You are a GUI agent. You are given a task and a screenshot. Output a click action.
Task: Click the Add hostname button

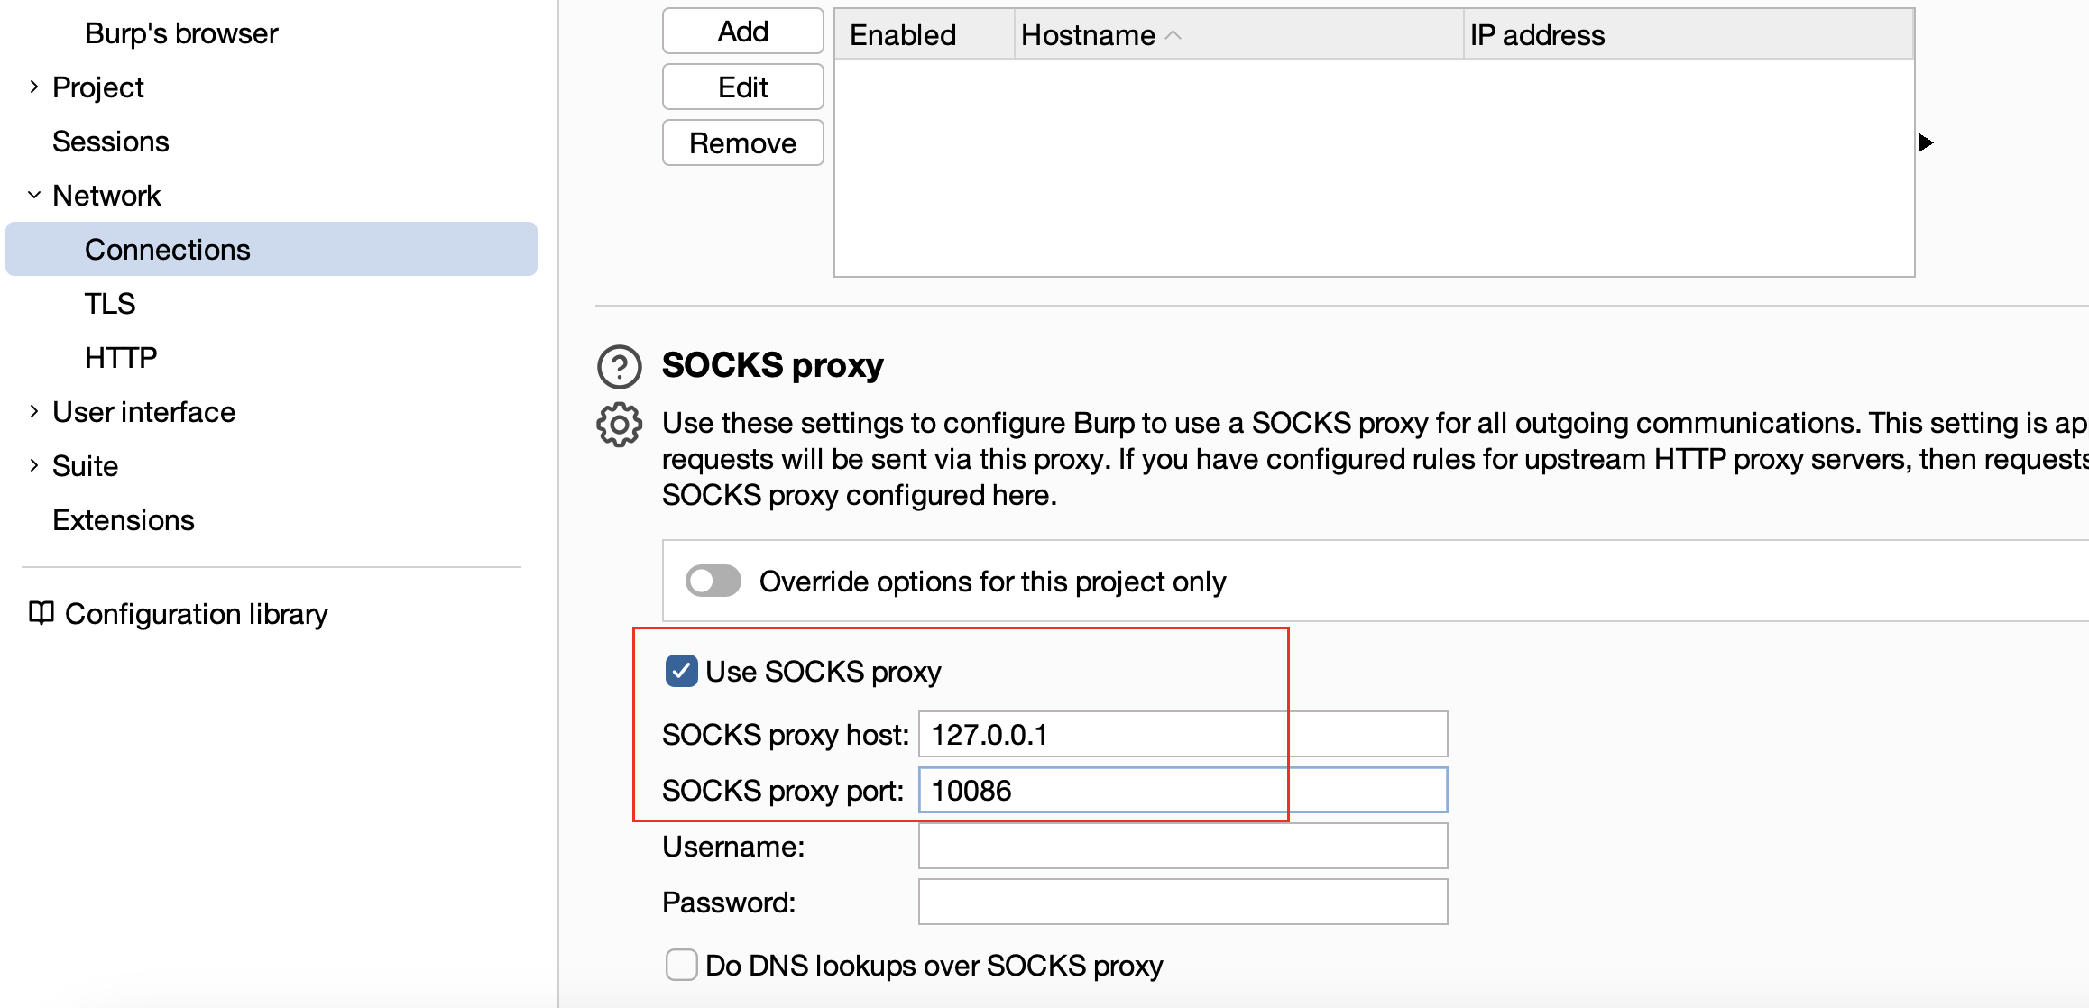point(742,32)
